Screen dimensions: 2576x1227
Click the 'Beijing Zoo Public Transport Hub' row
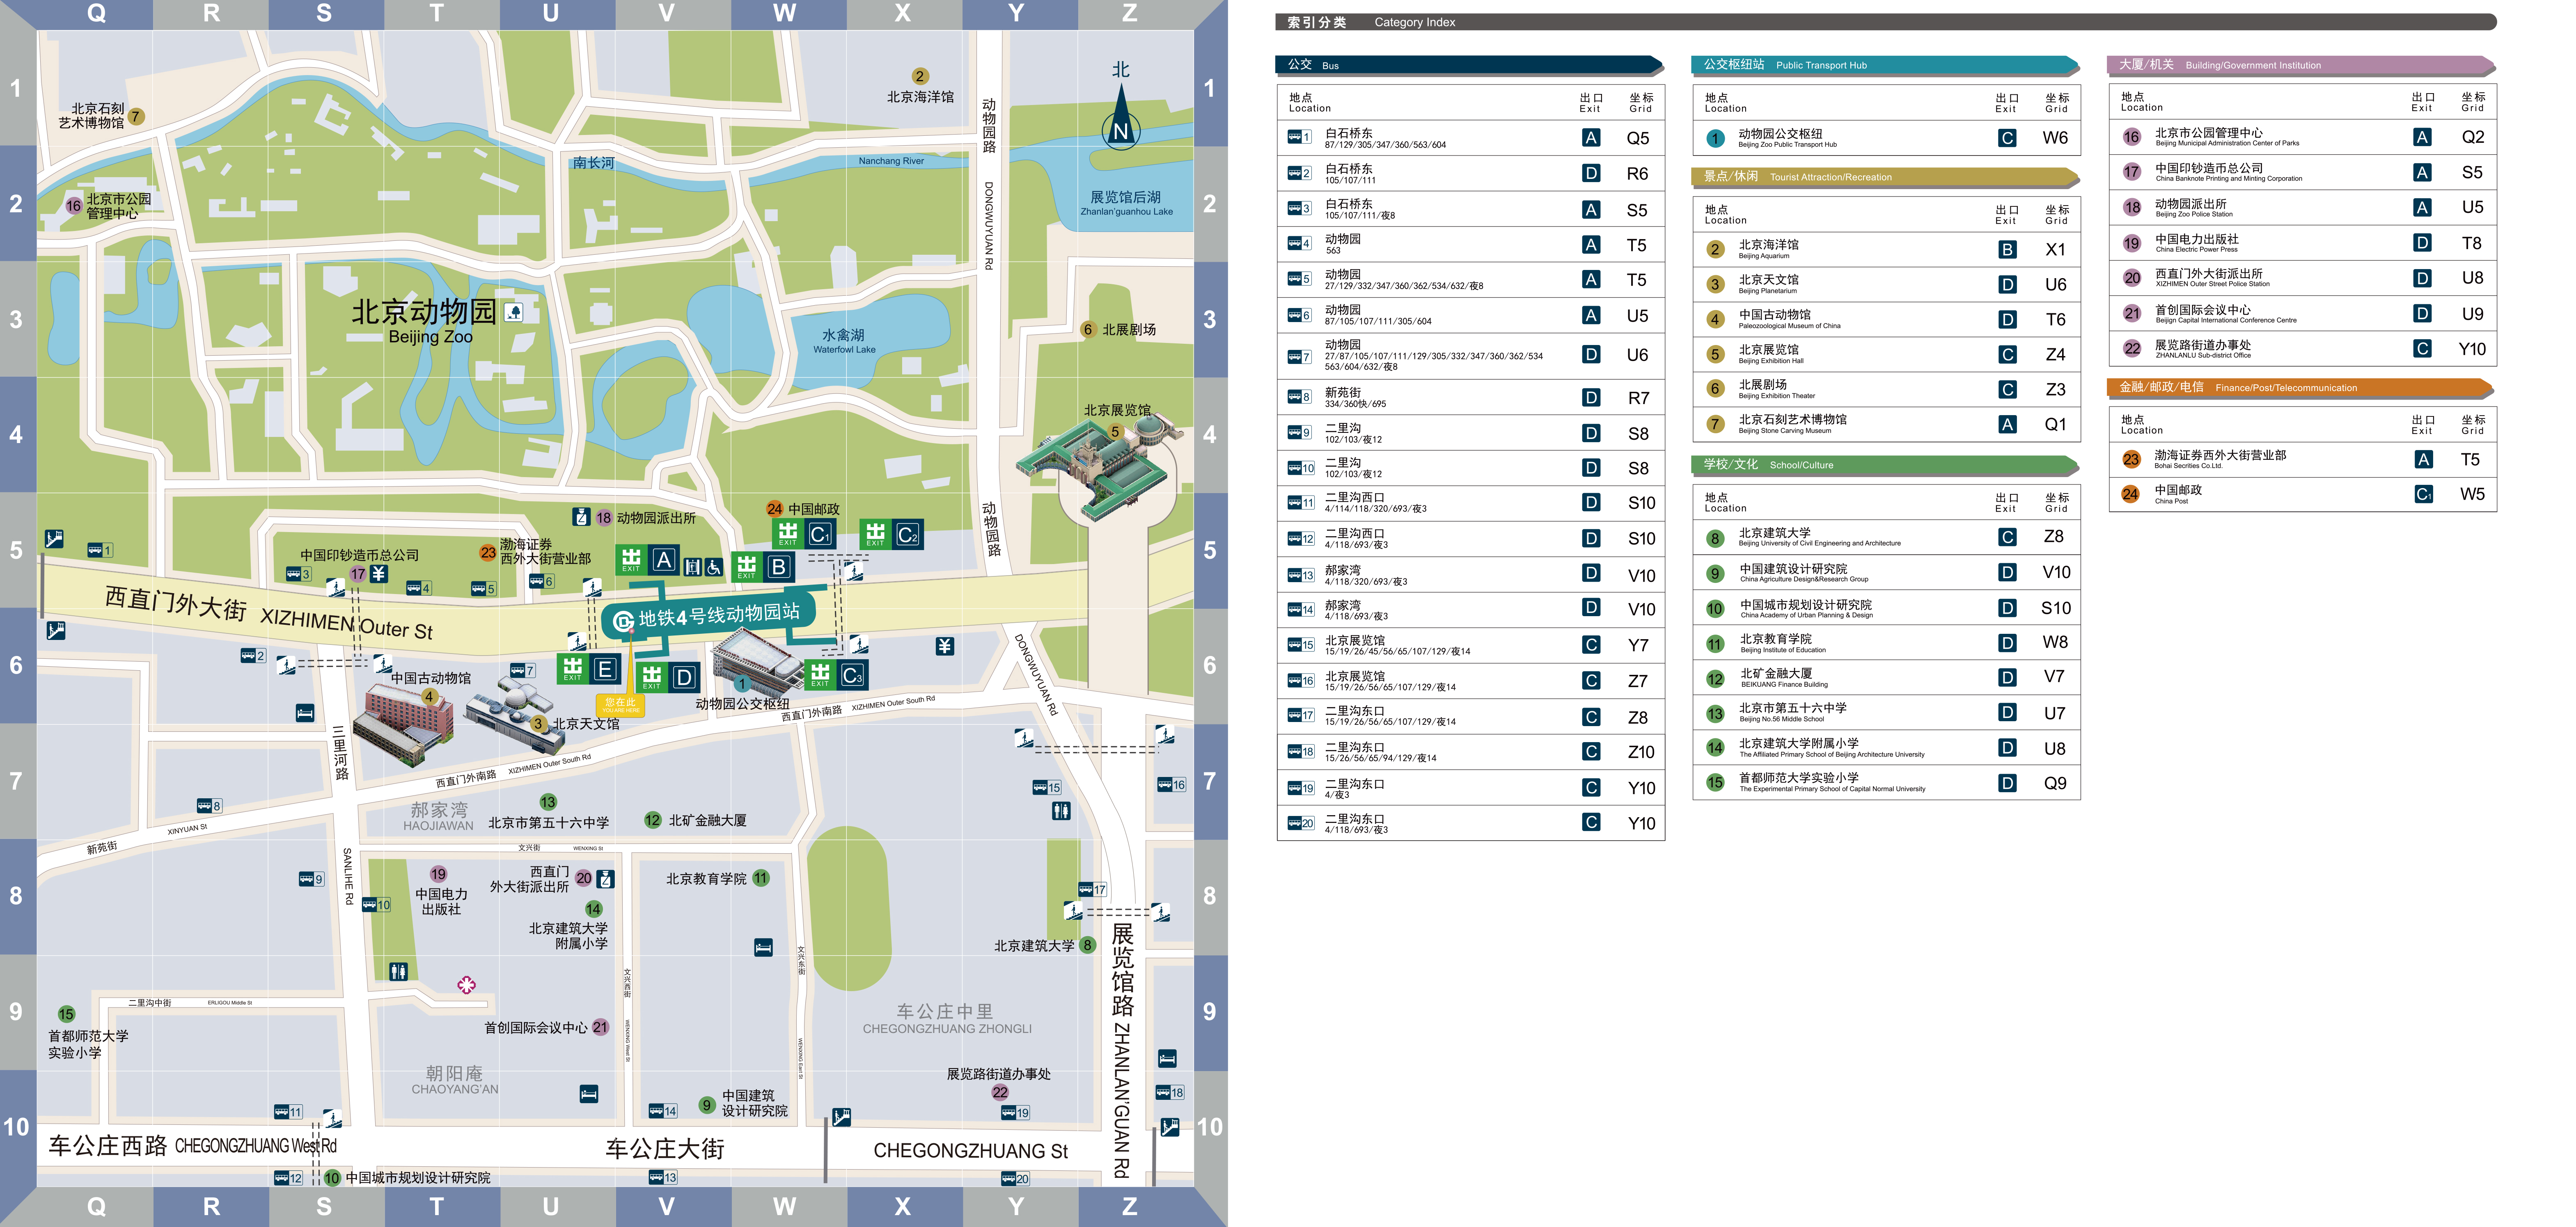coord(1886,138)
